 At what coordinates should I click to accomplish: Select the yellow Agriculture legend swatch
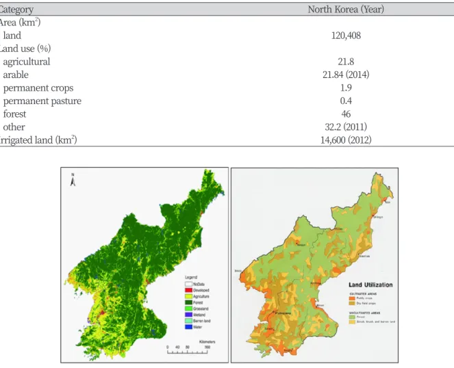188,296
